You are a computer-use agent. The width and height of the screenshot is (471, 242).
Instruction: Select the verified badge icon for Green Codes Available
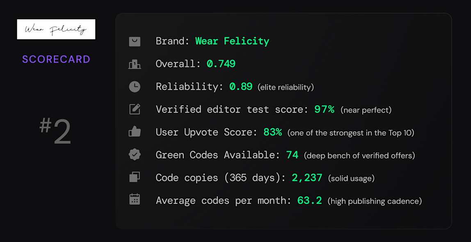click(135, 155)
